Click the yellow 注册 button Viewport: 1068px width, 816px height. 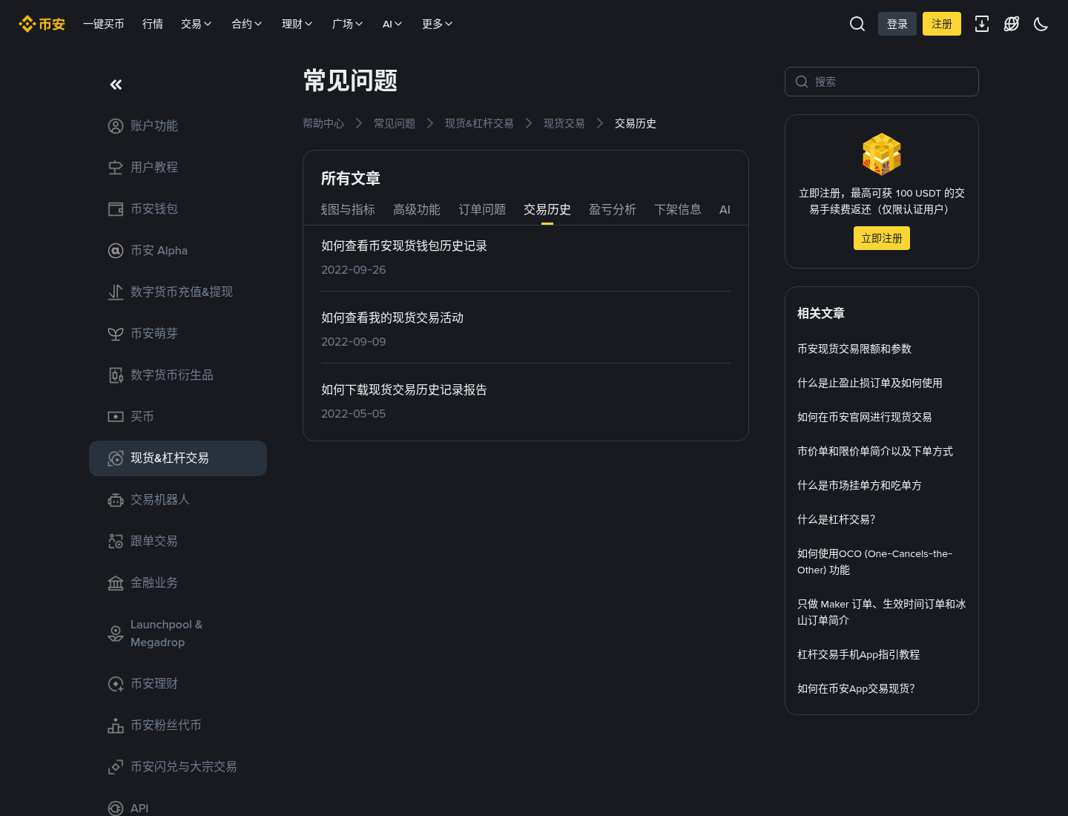tap(942, 24)
